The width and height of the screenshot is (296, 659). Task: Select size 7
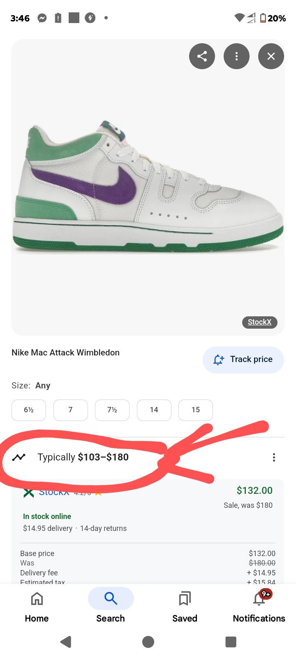71,410
